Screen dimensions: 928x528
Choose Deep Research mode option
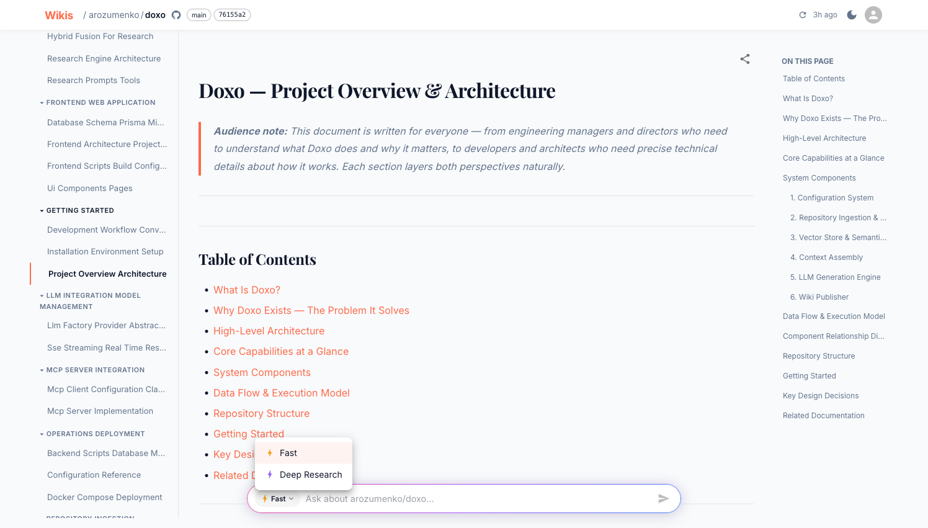303,475
